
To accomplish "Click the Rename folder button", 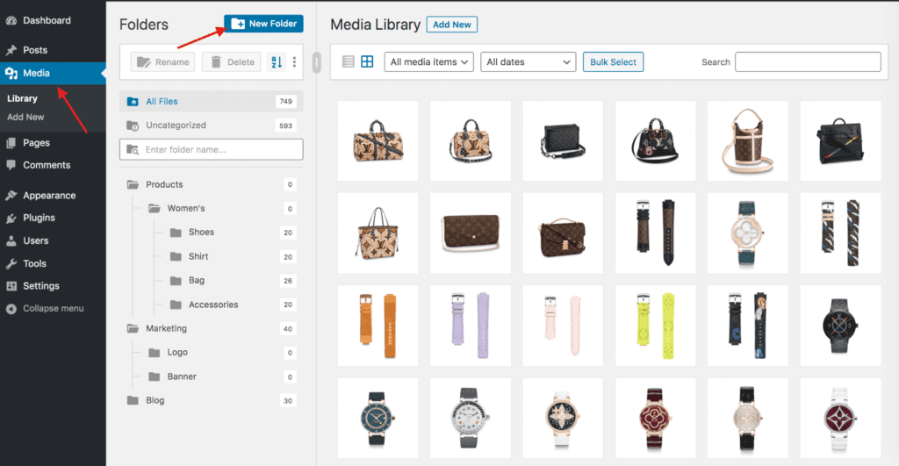I will coord(162,62).
